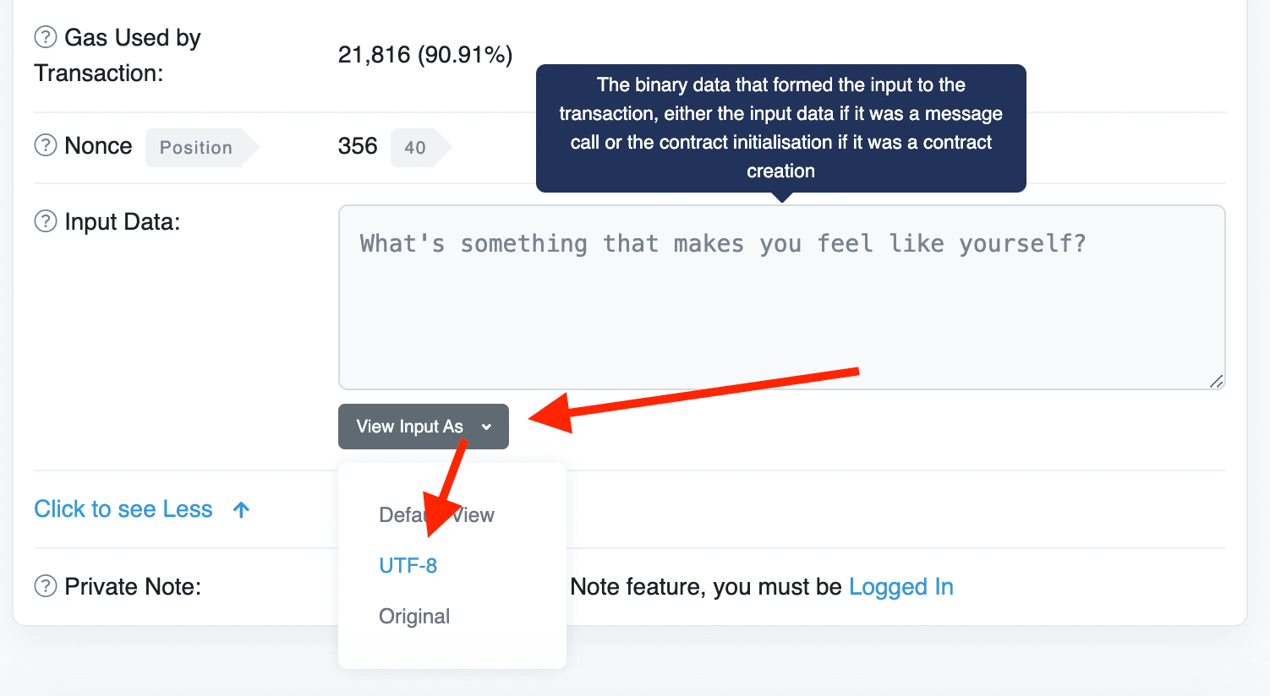The width and height of the screenshot is (1270, 696).
Task: Follow the Logged In link
Action: [900, 587]
